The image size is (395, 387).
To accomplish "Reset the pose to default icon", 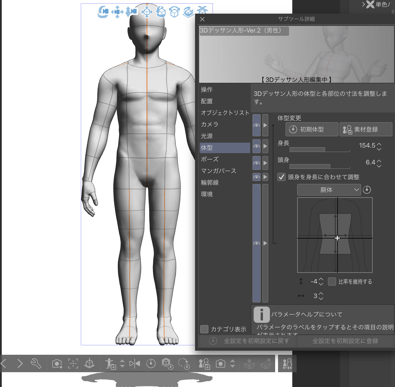I will (151, 363).
